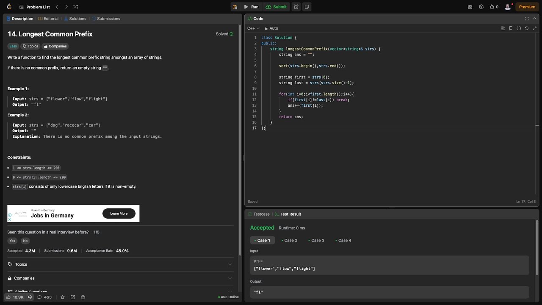The image size is (542, 305).
Task: Click the Accepted result text
Action: coord(262,228)
